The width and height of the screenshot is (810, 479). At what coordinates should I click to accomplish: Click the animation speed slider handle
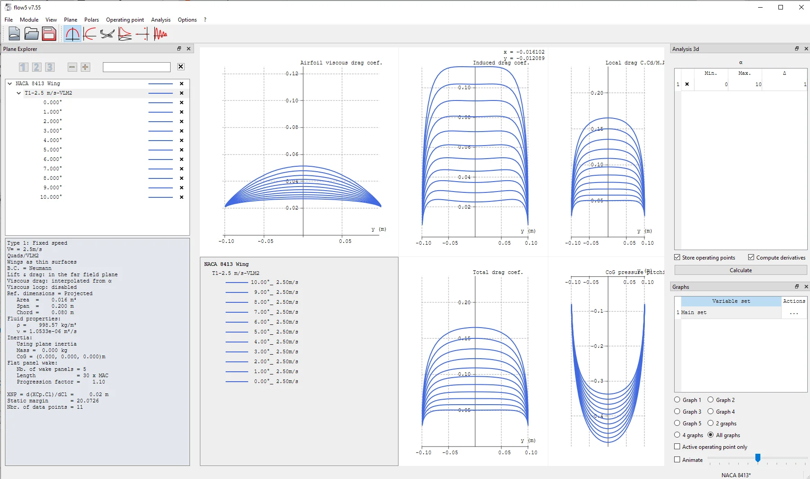click(758, 458)
